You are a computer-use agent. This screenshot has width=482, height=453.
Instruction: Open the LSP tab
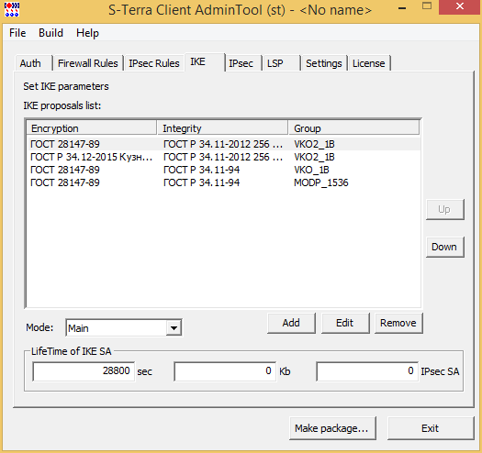pos(281,63)
